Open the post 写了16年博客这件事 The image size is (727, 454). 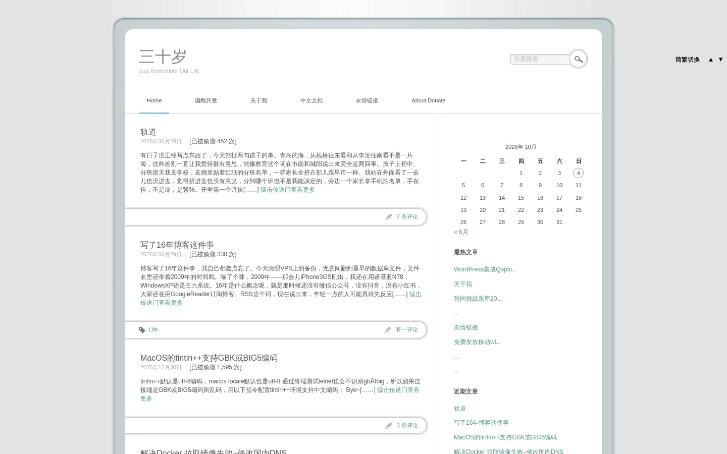[177, 245]
